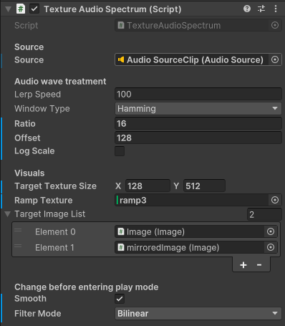Enable the Log Scale checkbox
The image size is (285, 326).
tap(120, 151)
